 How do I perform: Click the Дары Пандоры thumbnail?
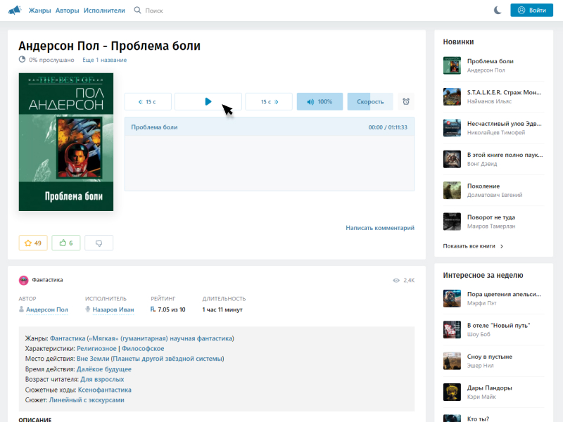pyautogui.click(x=452, y=392)
